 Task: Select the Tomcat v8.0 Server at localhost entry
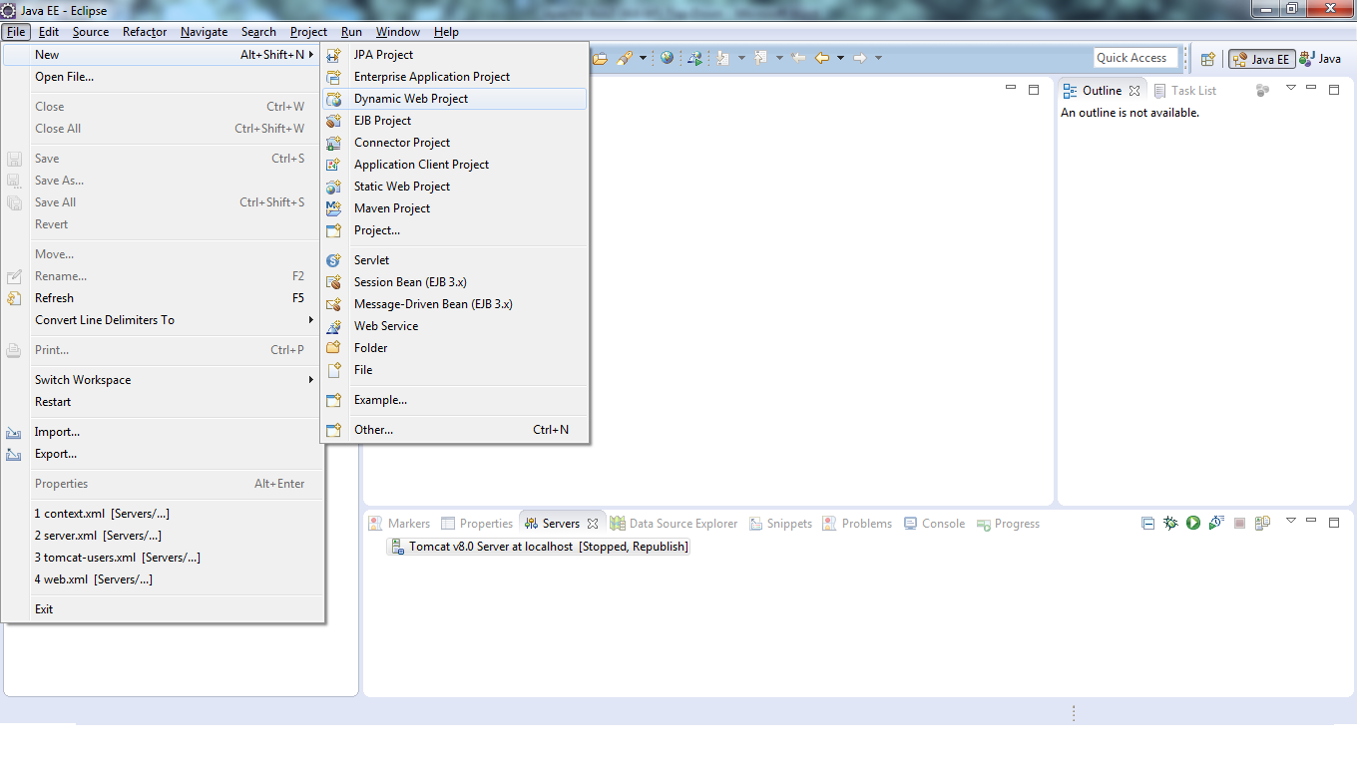coord(539,547)
